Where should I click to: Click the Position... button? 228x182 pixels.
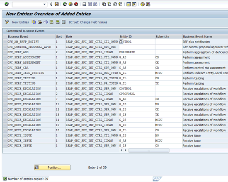click(52, 168)
